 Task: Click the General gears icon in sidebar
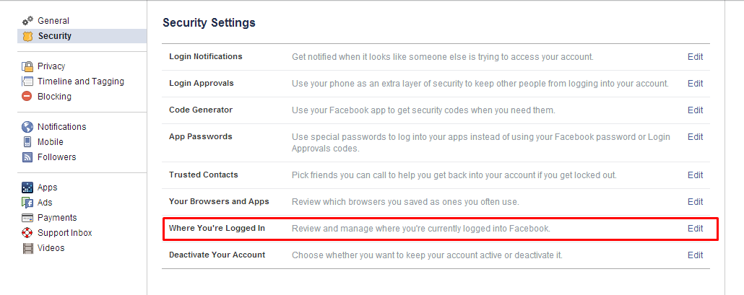coord(27,21)
